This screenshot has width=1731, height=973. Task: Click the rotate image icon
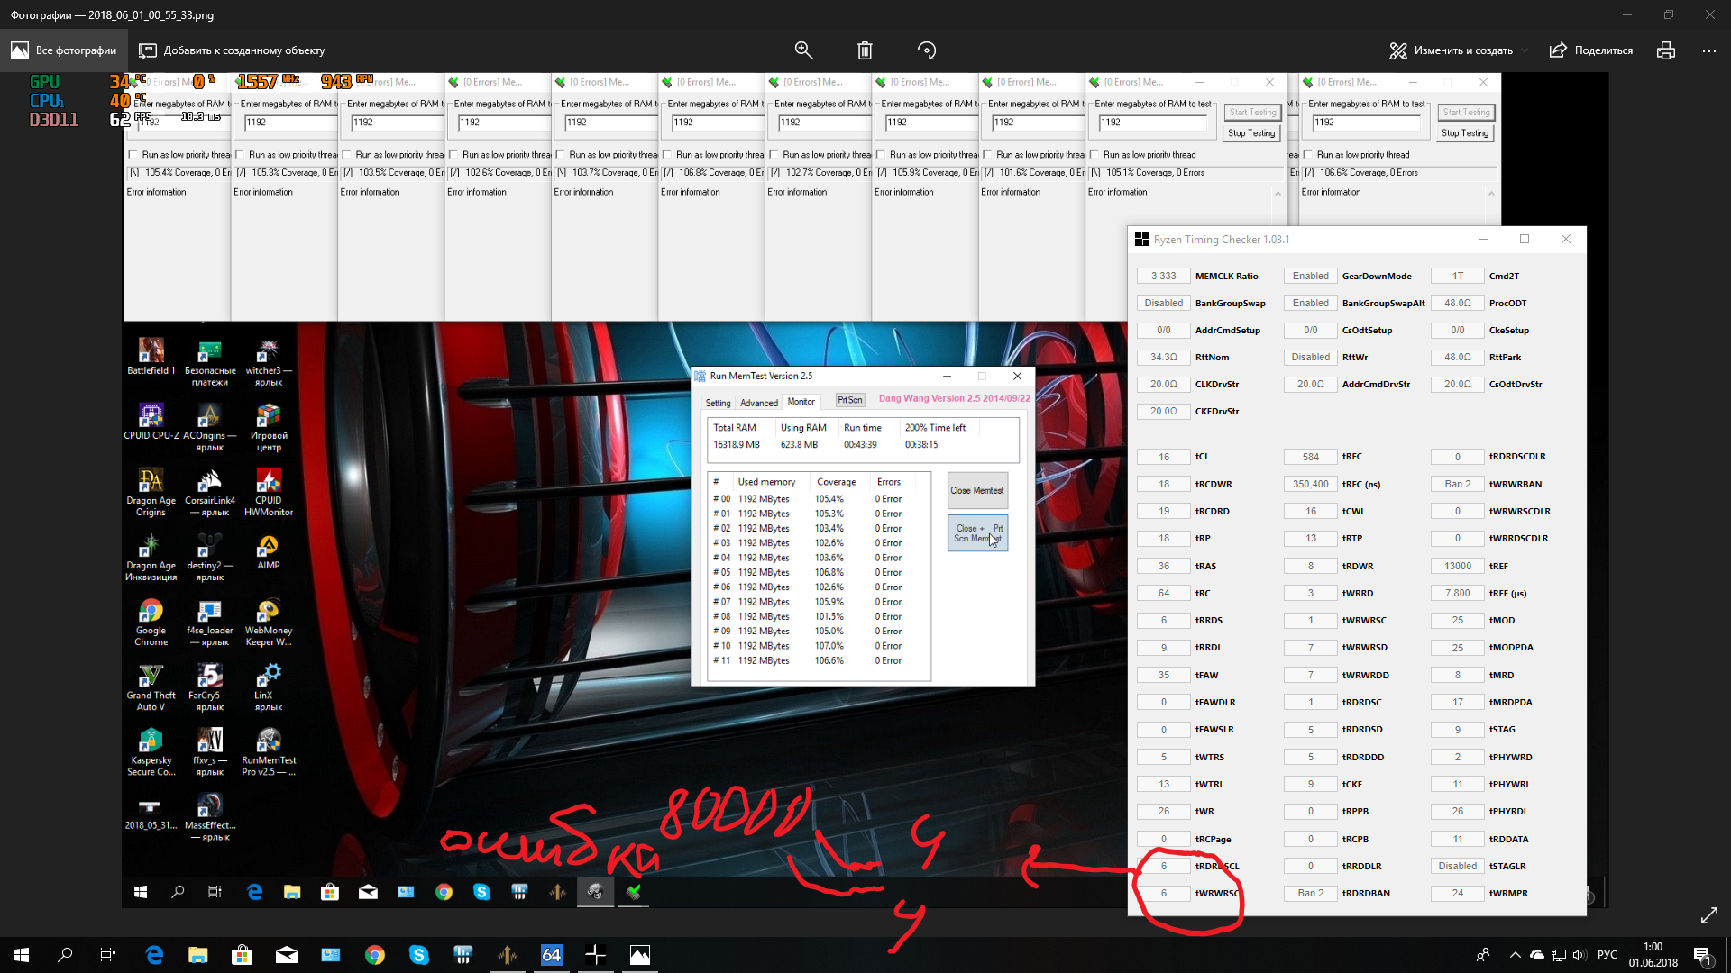pyautogui.click(x=927, y=50)
